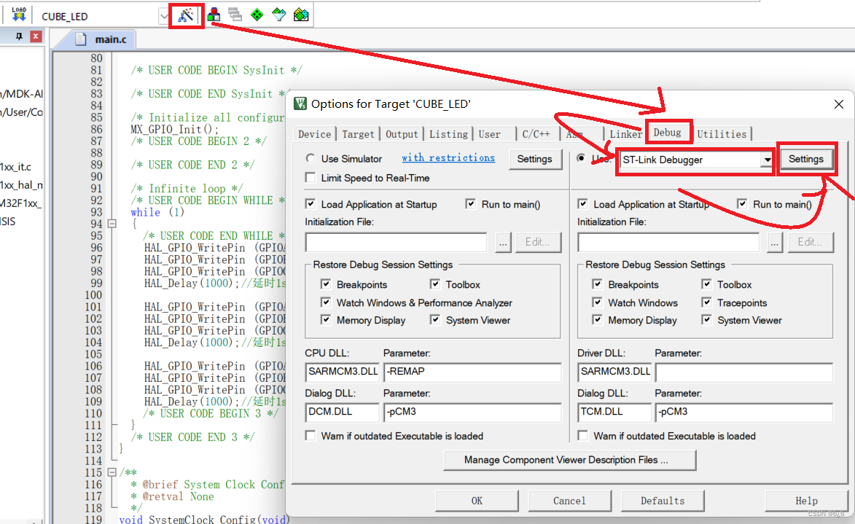Switch to the Device tab
Screen dimensions: 855x524
(x=315, y=134)
